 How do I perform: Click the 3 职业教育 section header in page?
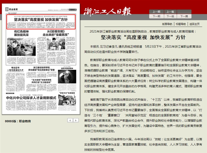click(x=12, y=9)
